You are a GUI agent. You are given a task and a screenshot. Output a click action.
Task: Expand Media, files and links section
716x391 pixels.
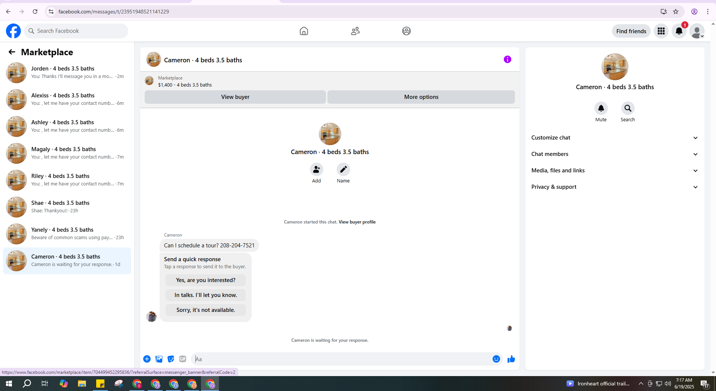[615, 171]
